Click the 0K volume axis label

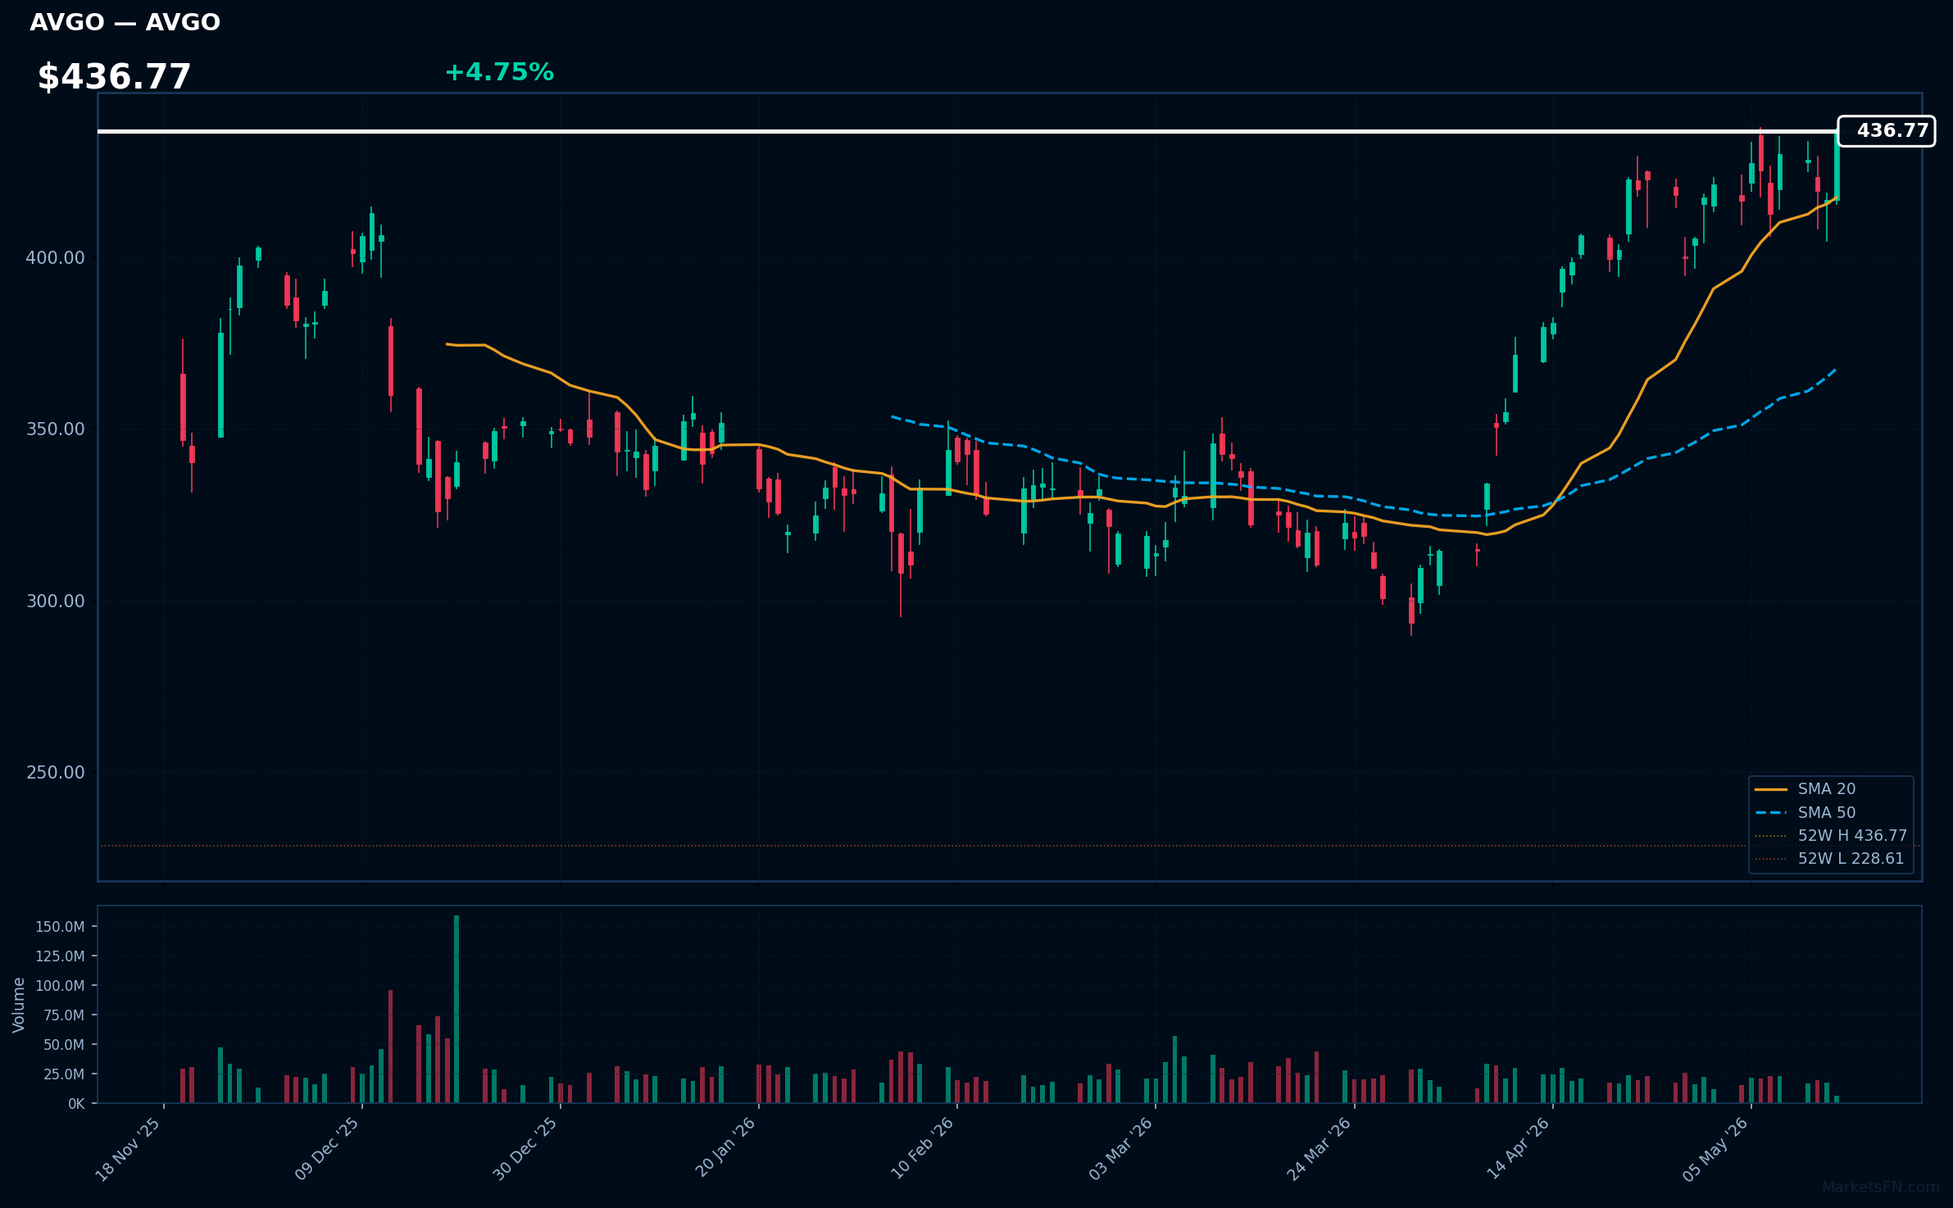(x=76, y=1104)
